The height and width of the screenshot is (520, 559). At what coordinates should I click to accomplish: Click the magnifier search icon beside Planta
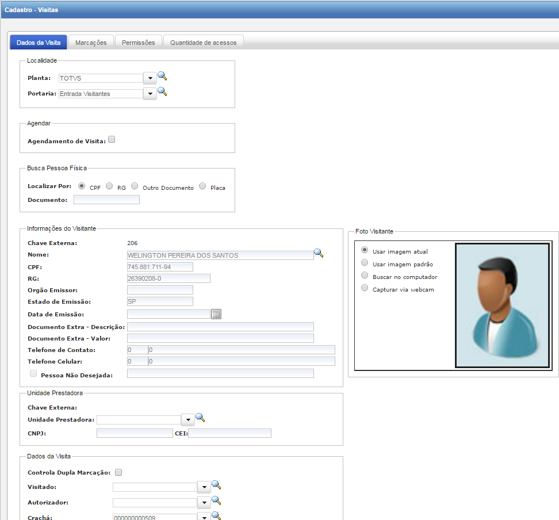coord(162,76)
